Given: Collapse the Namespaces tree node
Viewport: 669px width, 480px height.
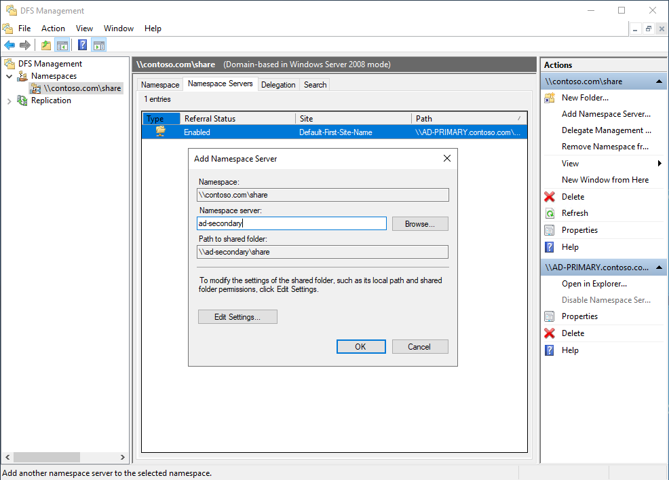Looking at the screenshot, I should click(9, 76).
